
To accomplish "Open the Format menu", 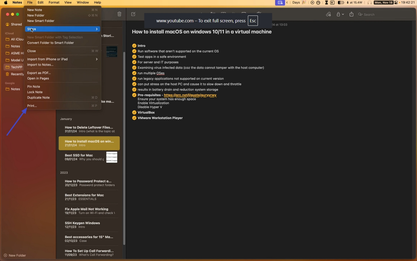I will [54, 3].
